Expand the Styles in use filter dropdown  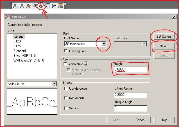pyautogui.click(x=54, y=84)
